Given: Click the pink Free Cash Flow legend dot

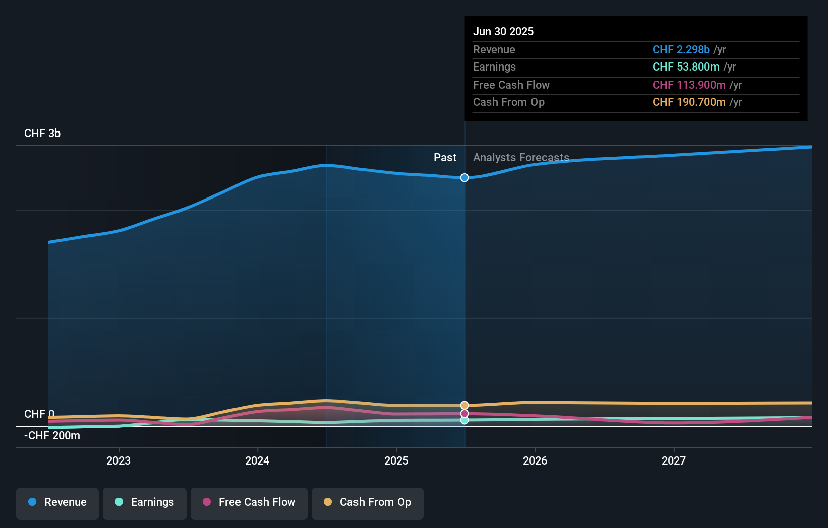Looking at the screenshot, I should tap(207, 502).
